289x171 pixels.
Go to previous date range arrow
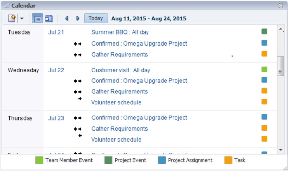tap(67, 18)
